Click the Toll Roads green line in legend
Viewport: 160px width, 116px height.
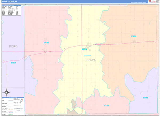click(11, 114)
